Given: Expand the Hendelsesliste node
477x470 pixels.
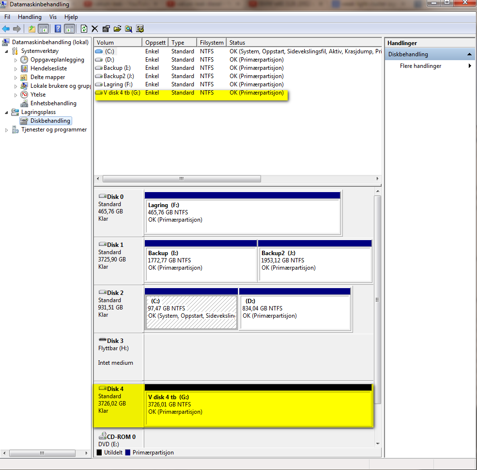Looking at the screenshot, I should pos(15,69).
